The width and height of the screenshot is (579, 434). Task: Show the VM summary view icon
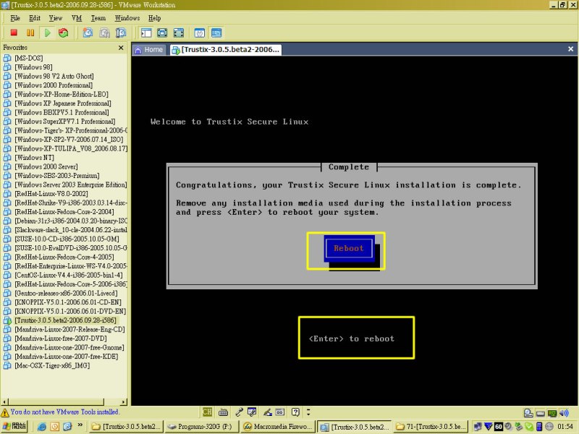point(200,33)
